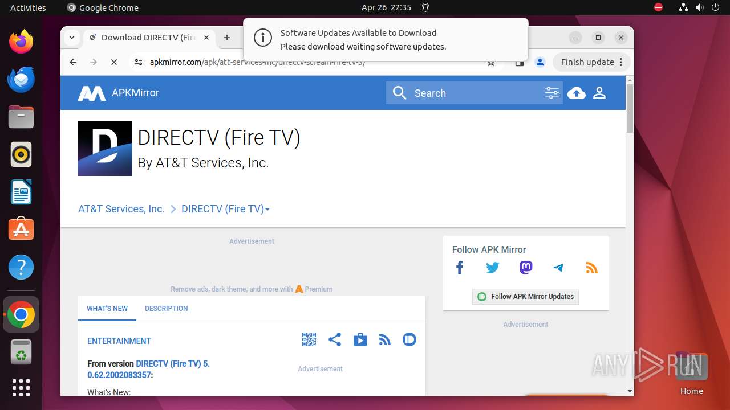
Task: Open Chrome profile avatar menu
Action: [x=540, y=62]
